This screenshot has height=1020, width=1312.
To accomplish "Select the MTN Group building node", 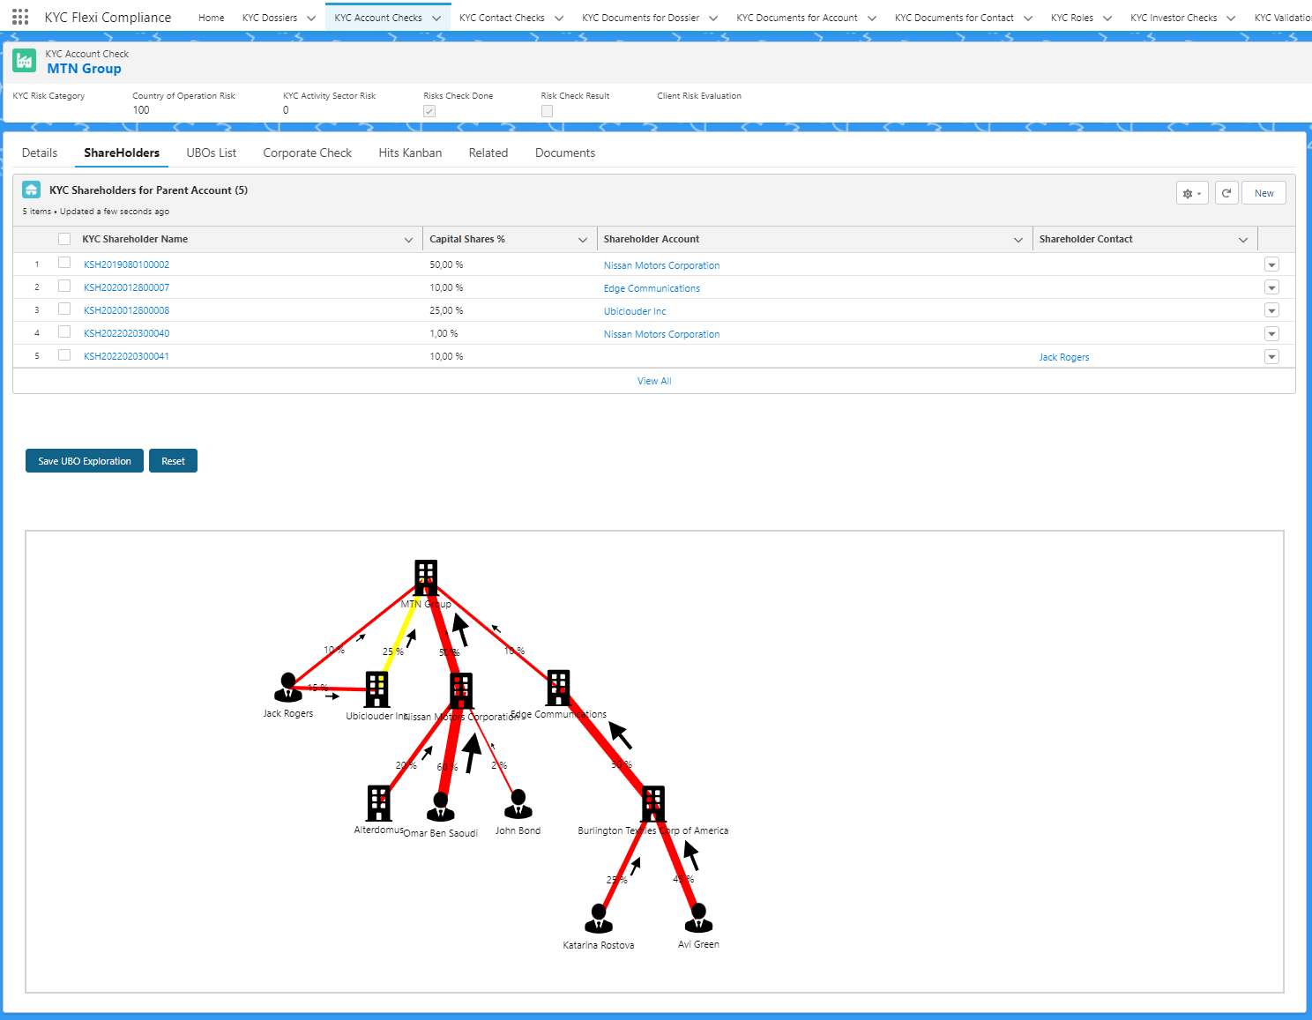I will [x=426, y=577].
